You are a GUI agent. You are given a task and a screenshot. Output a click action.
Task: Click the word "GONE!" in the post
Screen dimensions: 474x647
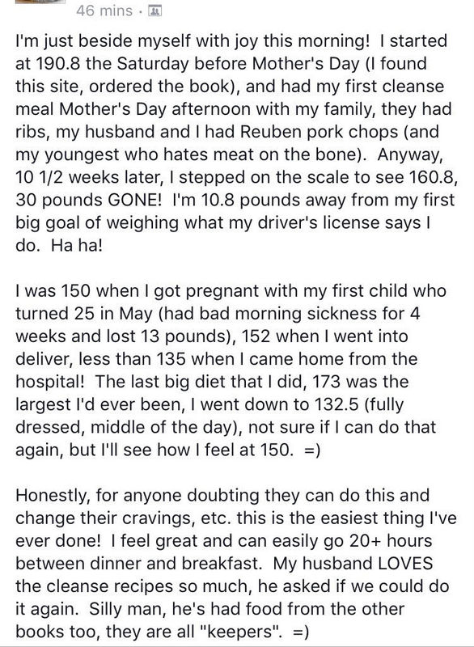(135, 200)
